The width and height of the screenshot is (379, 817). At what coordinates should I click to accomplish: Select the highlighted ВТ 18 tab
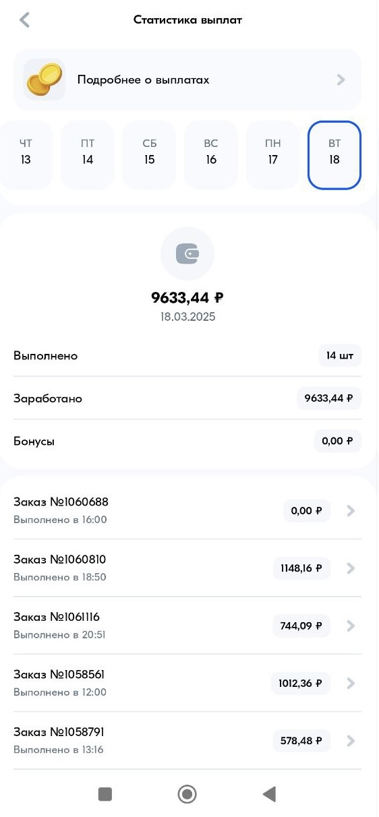point(334,155)
